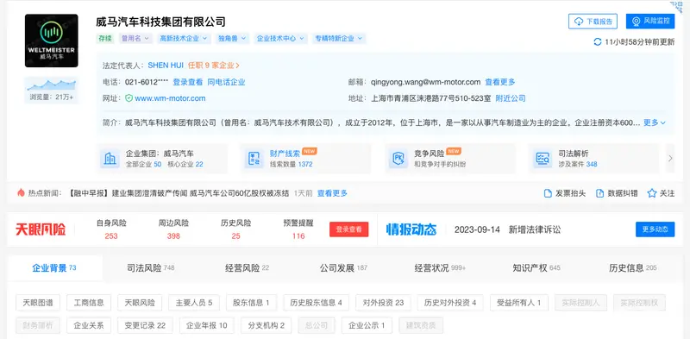The height and width of the screenshot is (339, 690).
Task: Click the 风险监控 risk monitor button
Action: pos(650,21)
